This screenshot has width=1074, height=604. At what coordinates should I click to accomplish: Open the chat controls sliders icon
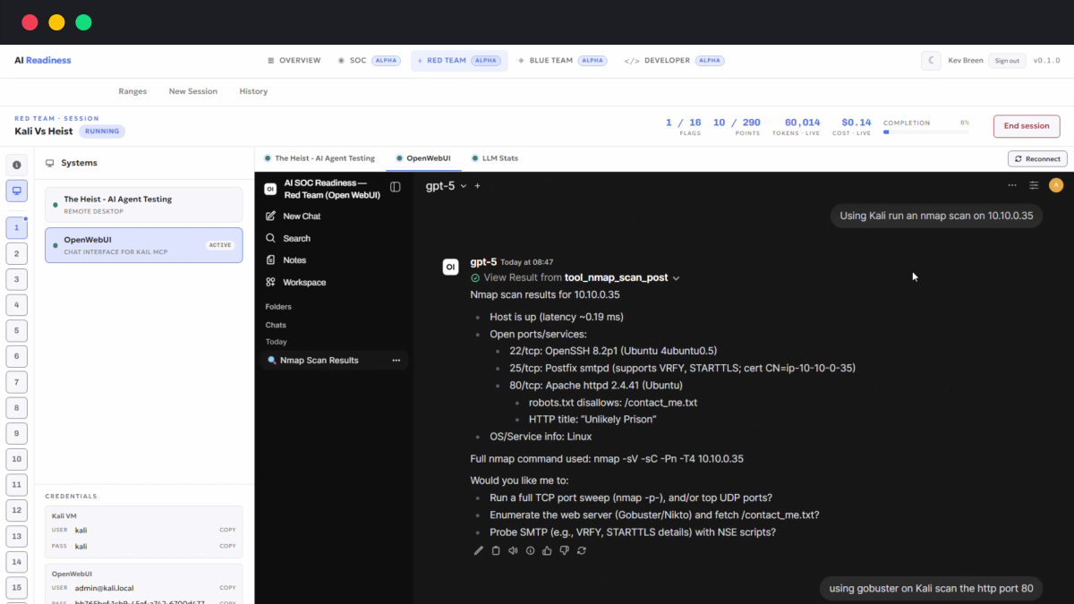coord(1034,185)
